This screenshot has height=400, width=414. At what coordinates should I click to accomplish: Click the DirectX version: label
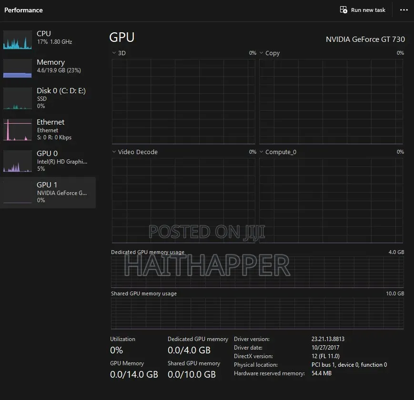point(253,356)
